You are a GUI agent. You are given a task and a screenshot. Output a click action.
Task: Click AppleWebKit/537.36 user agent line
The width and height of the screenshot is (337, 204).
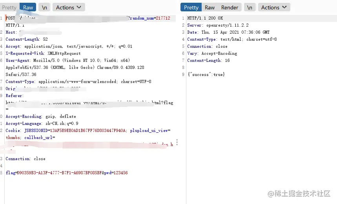75,68
